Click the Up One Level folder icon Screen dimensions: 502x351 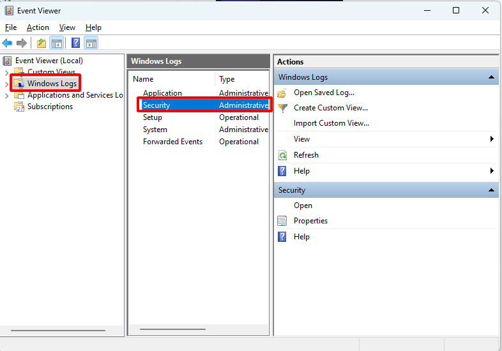tap(42, 43)
